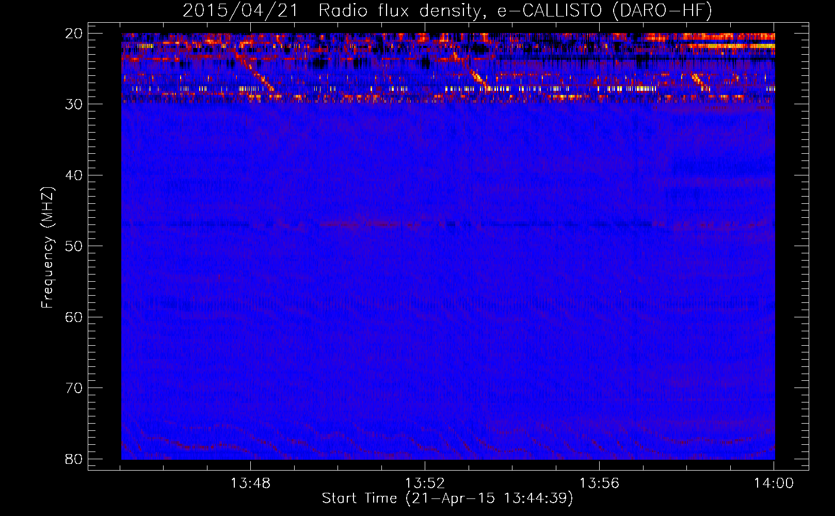The image size is (835, 516).
Task: Click the plot title "2015/04/21 Radio flux density, e-CALLISTO (DARO-HF)"
Action: point(447,11)
